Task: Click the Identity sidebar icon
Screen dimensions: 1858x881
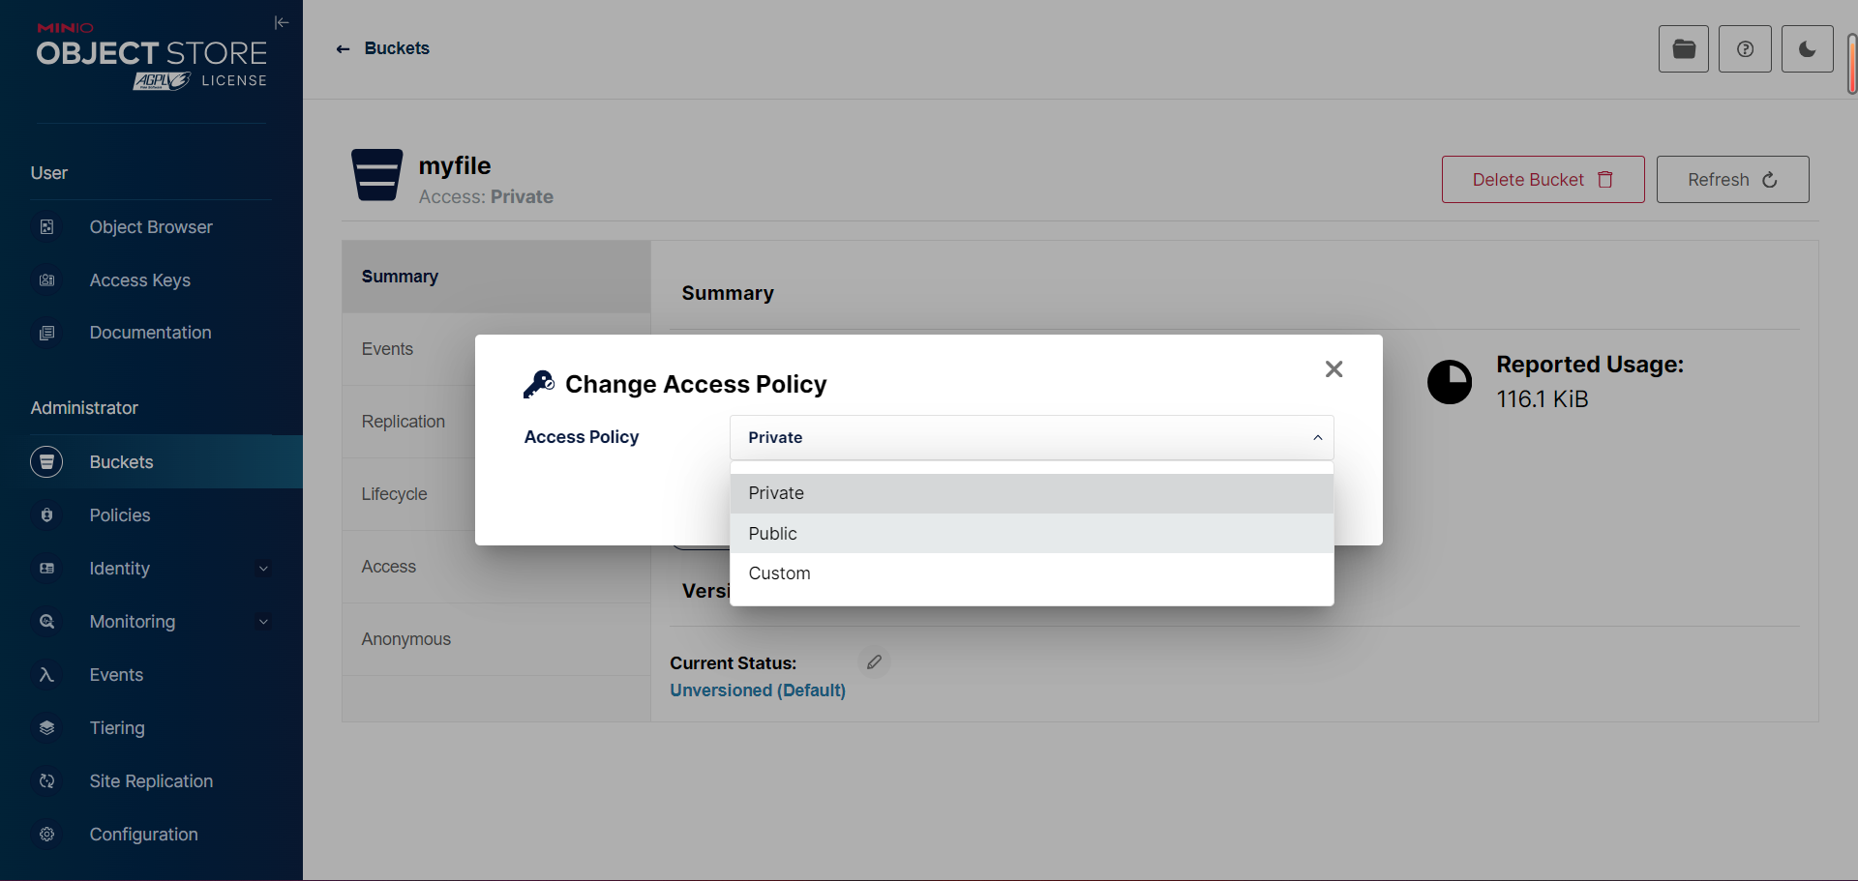Action: coord(46,569)
